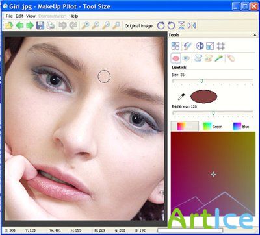This screenshot has width=260, height=235.
Task: Select the crop hash-mark tool icon
Action: [221, 46]
